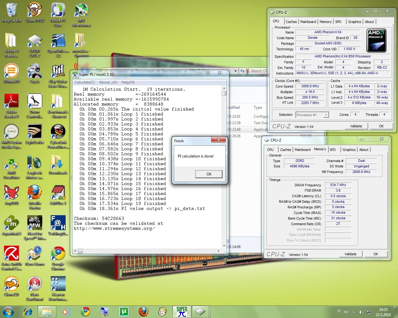398x318 pixels.
Task: Open Avira AntiVir Control Center icon
Action: click(x=12, y=258)
